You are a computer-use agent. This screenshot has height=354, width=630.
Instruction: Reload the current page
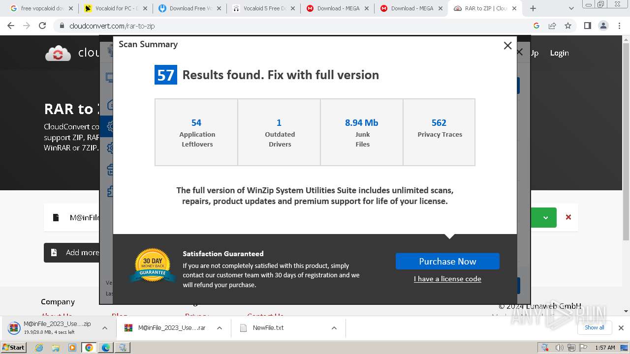[x=42, y=26]
